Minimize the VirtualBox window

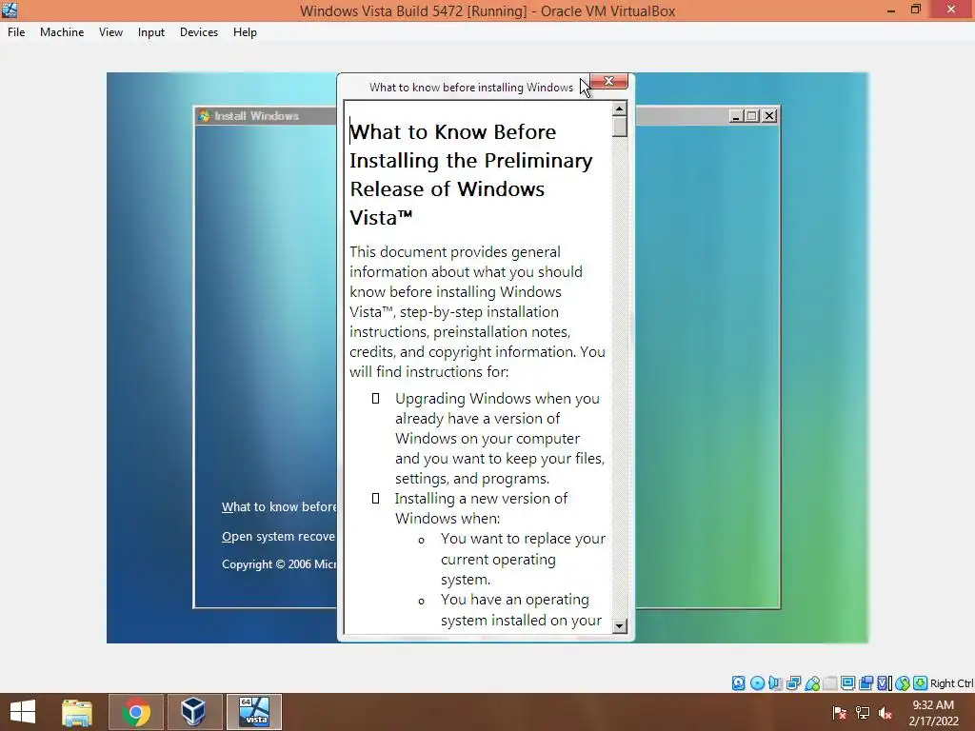(891, 10)
